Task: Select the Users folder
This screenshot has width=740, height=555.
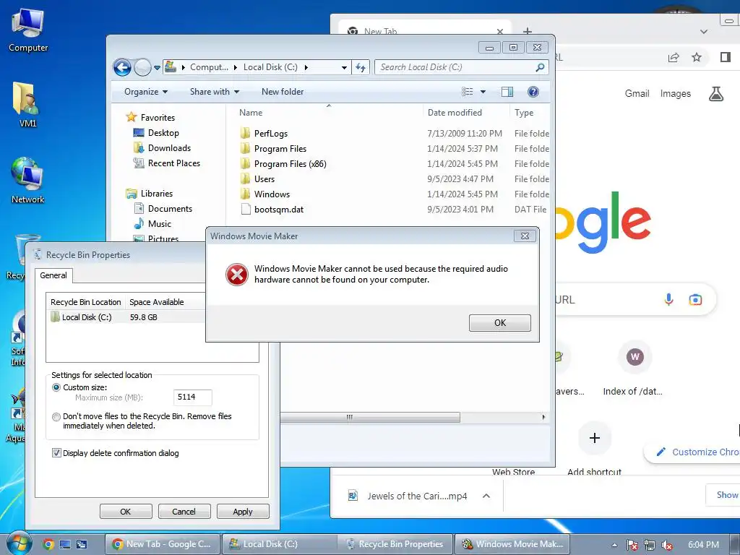Action: (264, 179)
